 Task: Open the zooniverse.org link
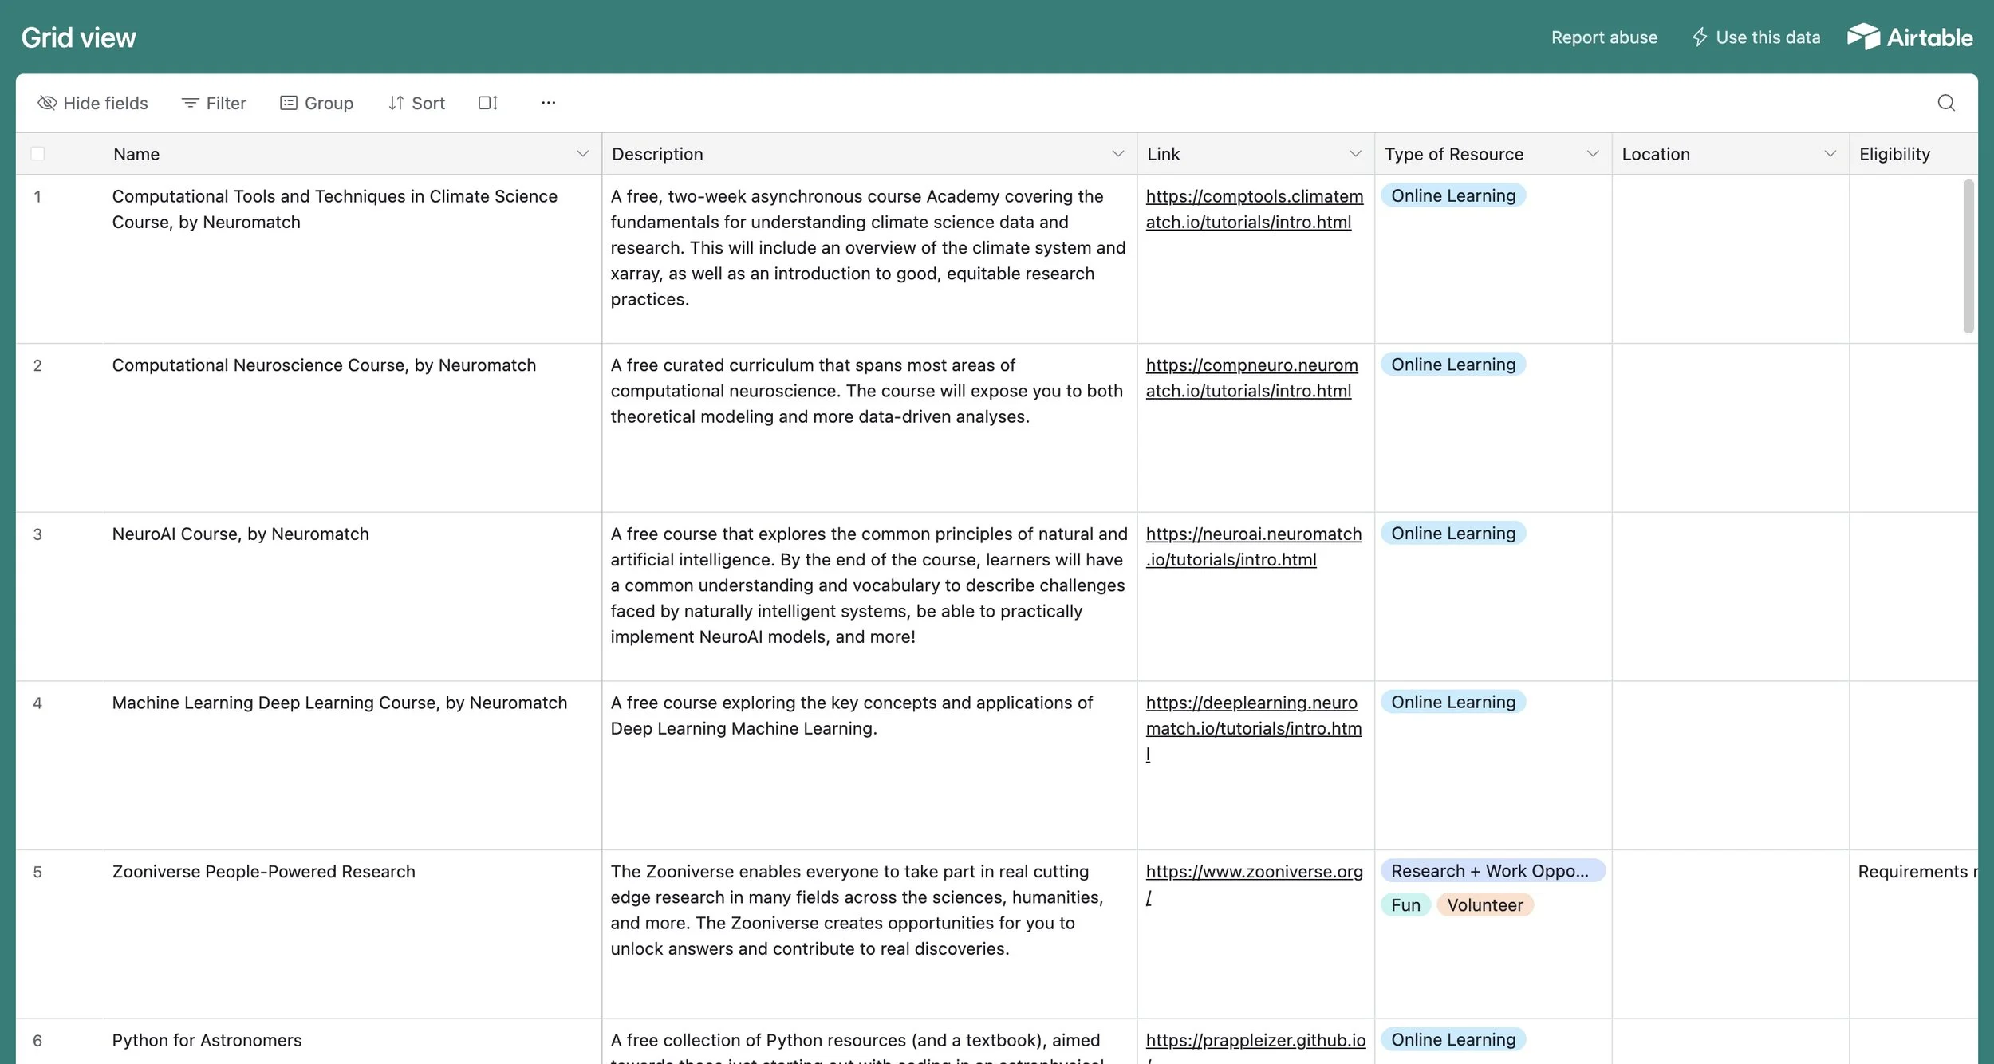pyautogui.click(x=1254, y=872)
